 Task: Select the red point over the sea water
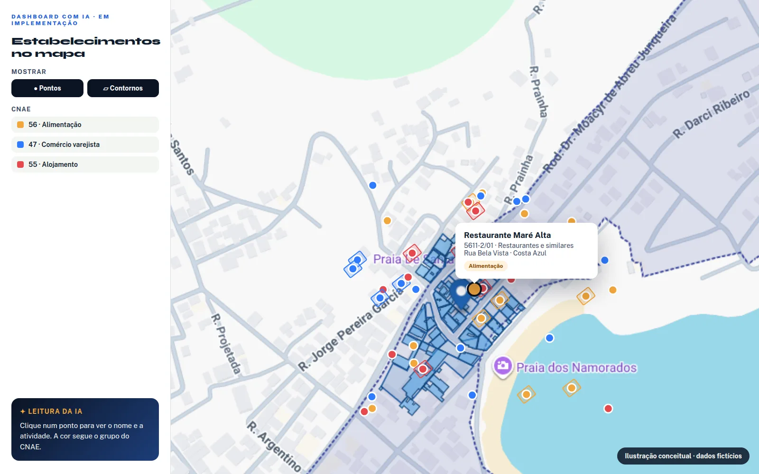tap(608, 409)
